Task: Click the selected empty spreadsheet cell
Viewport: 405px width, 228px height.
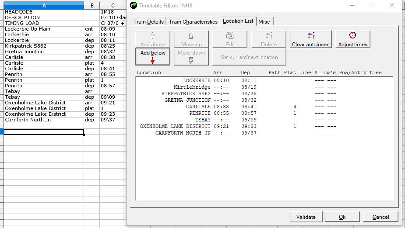Action: tap(44, 131)
